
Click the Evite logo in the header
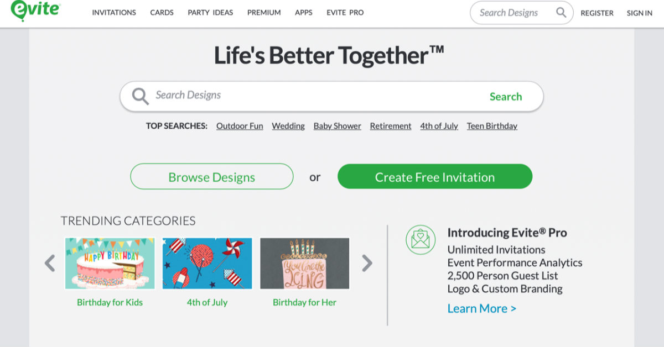point(35,11)
